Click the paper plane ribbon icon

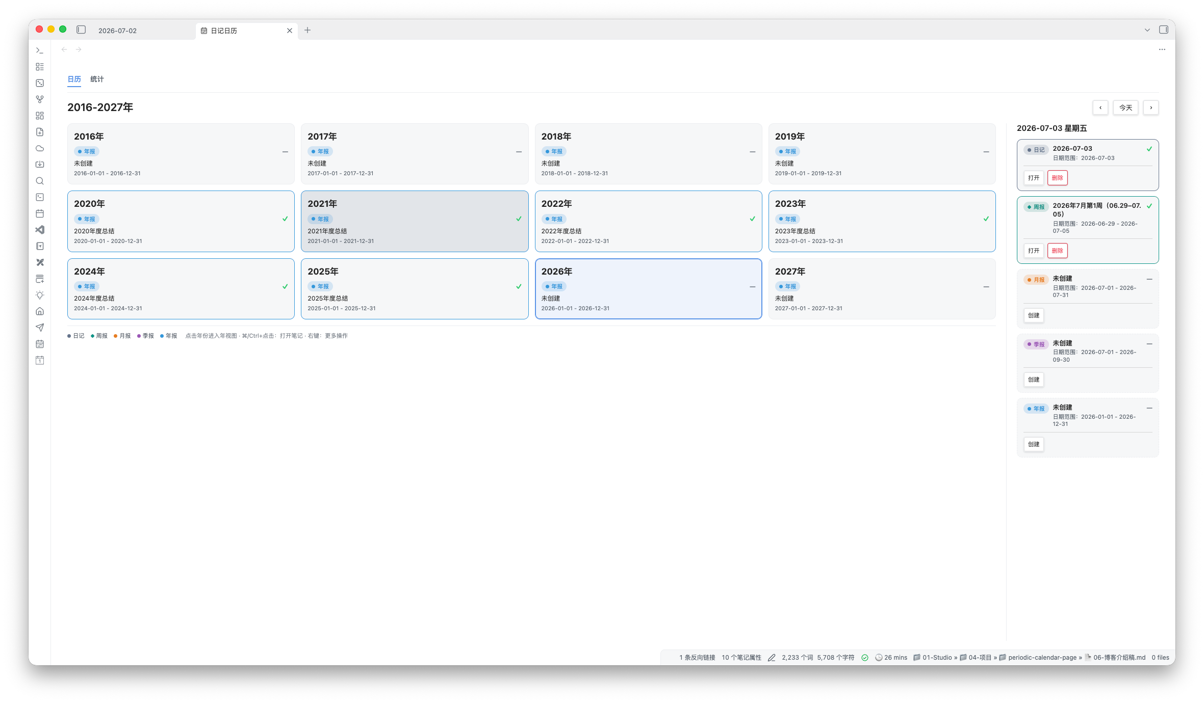(40, 328)
